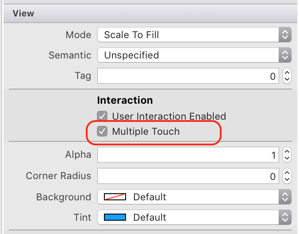Decrease Alpha with the stepper down arrow
299x234 pixels.
(287, 159)
